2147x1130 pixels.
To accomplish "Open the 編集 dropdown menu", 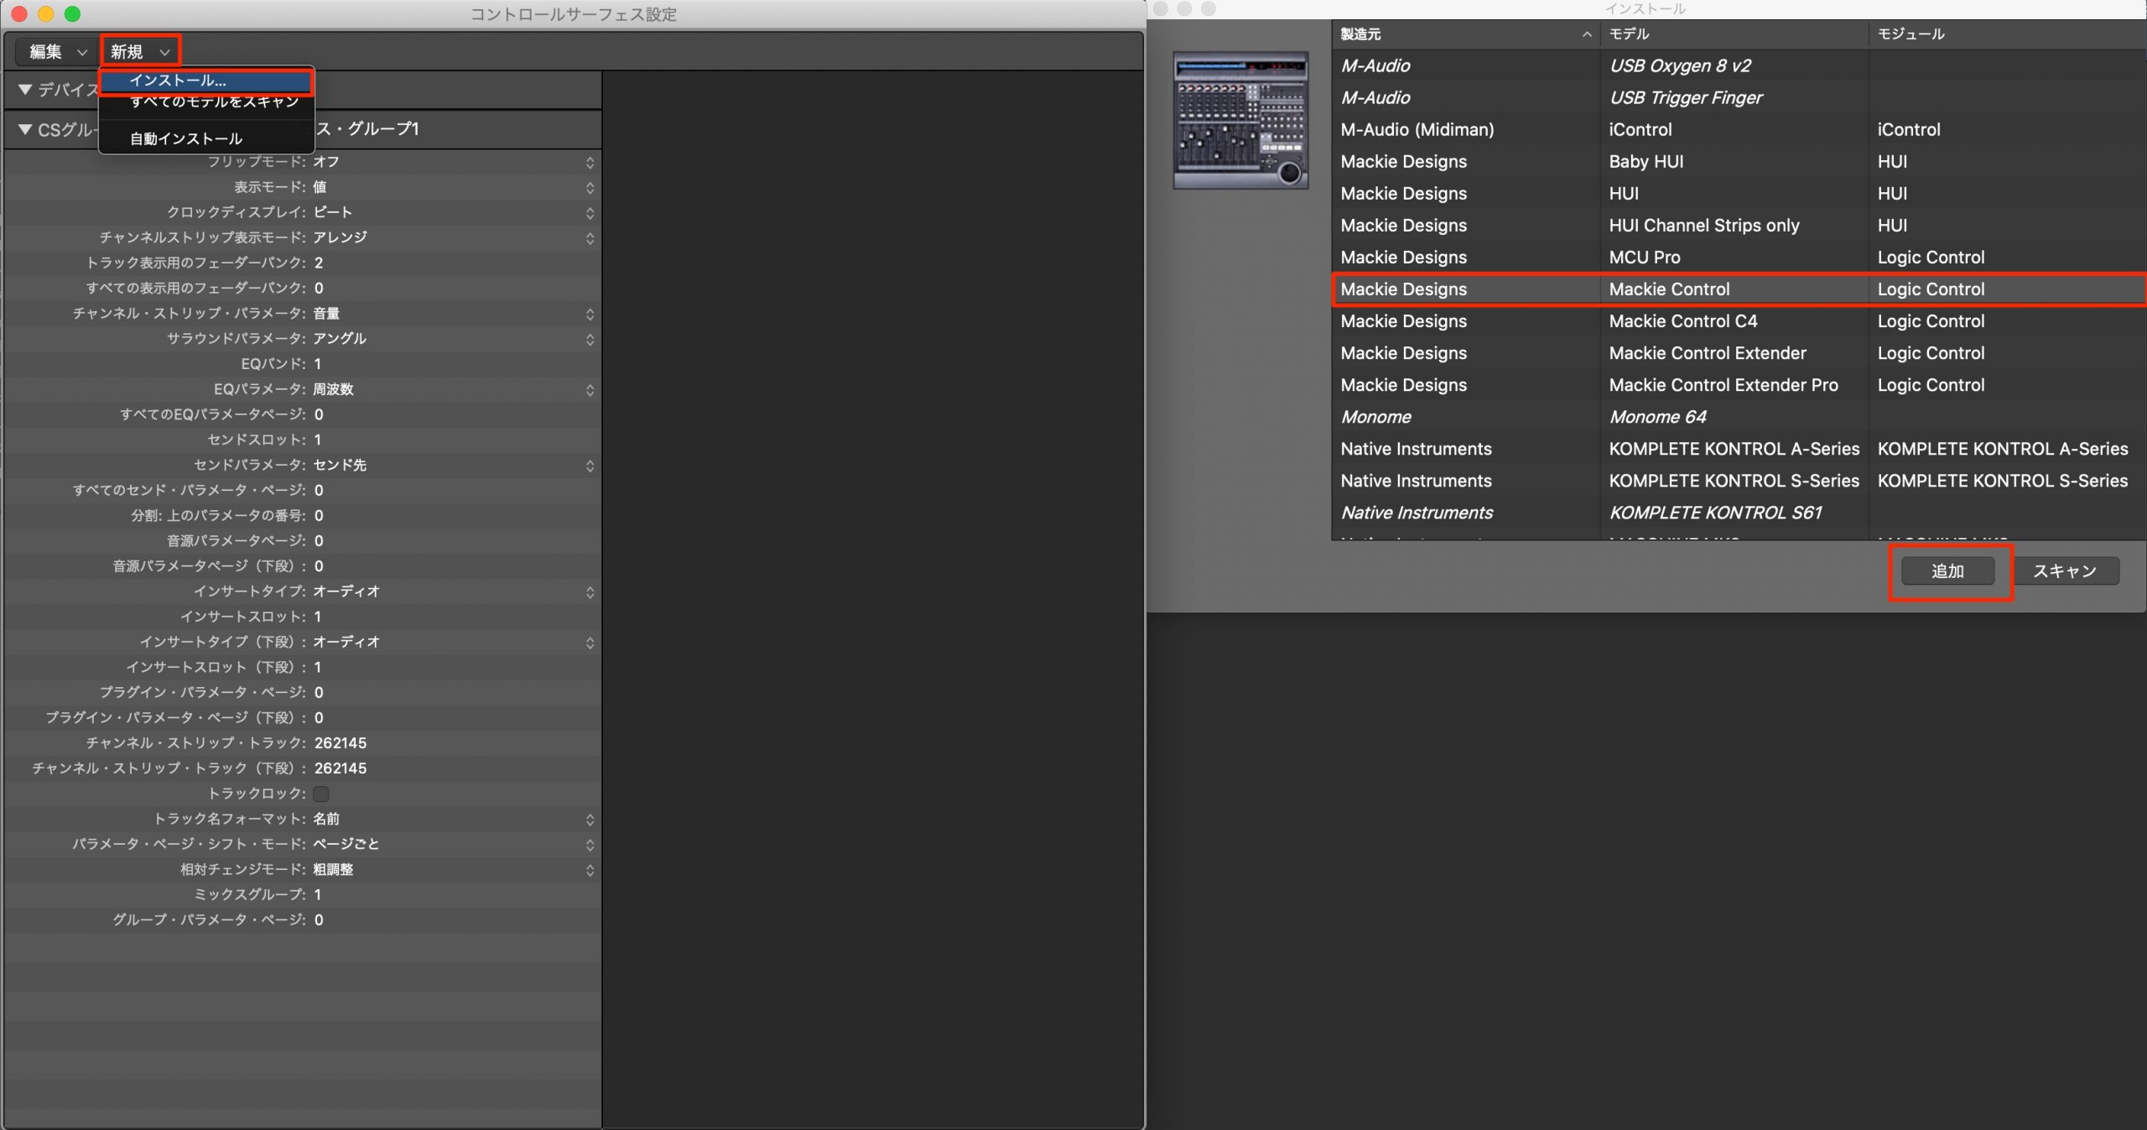I will click(57, 51).
